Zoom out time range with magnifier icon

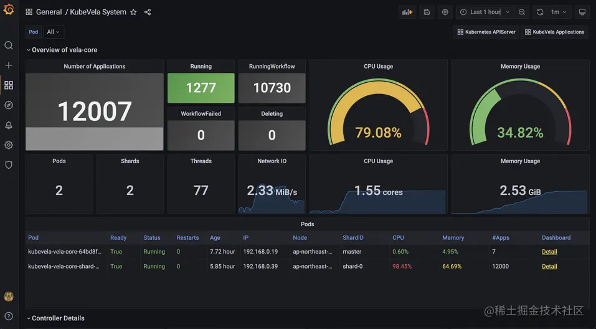(x=522, y=12)
